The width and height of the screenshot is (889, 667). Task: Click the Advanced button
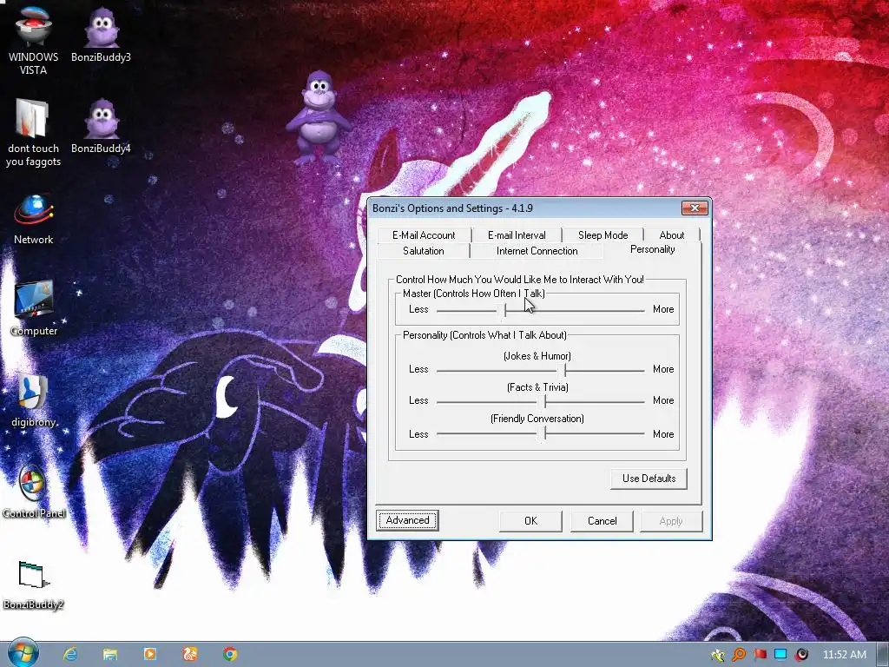(408, 520)
